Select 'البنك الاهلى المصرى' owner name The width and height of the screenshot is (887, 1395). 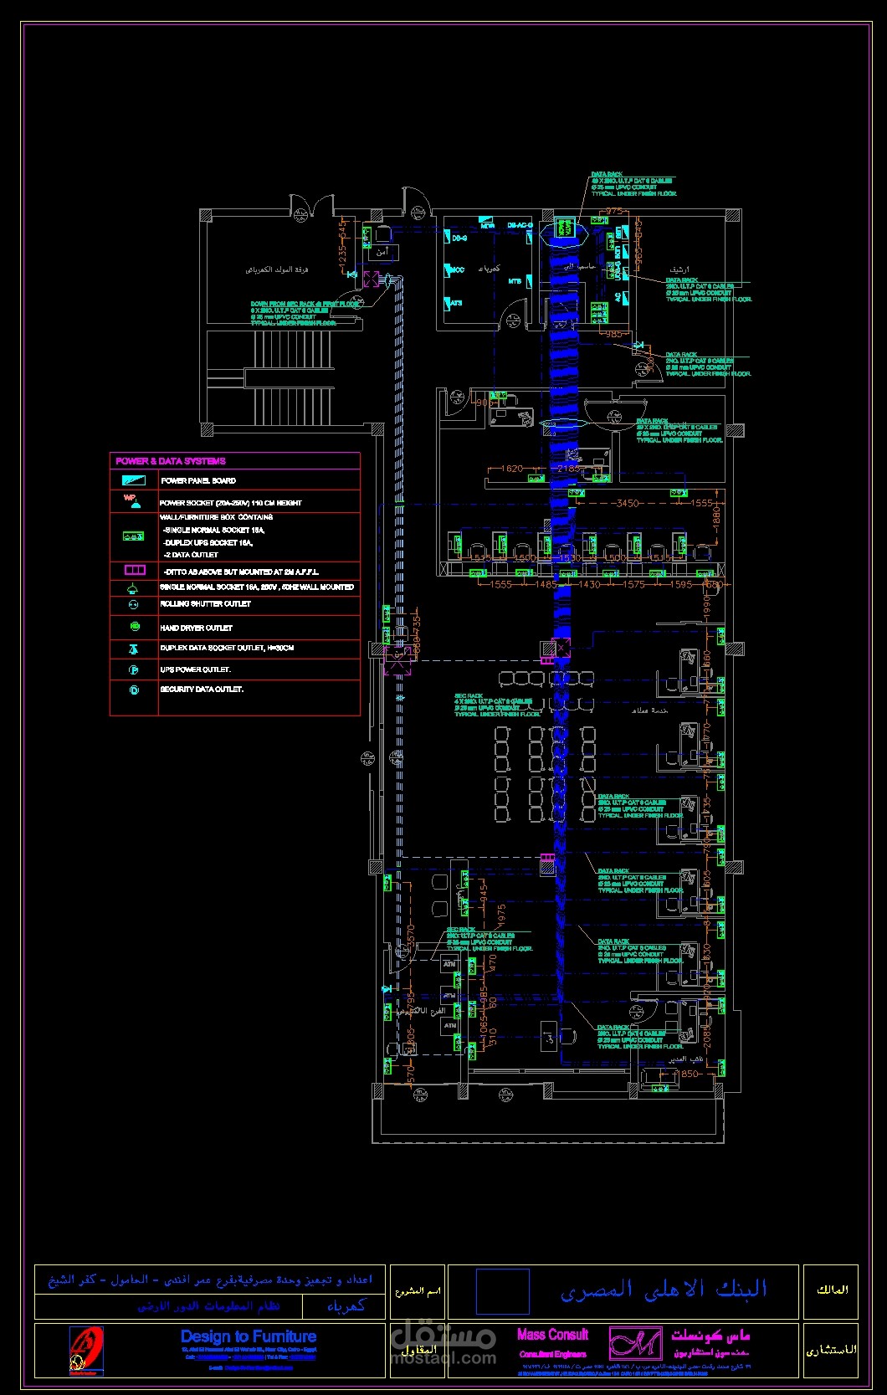tap(664, 1290)
